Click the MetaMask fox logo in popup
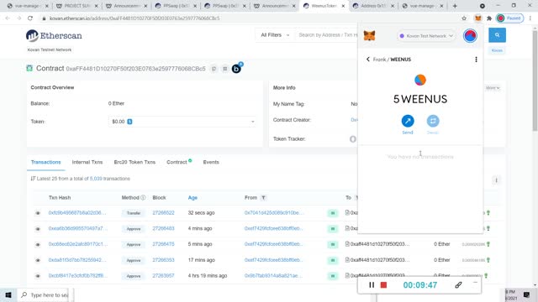 point(369,35)
